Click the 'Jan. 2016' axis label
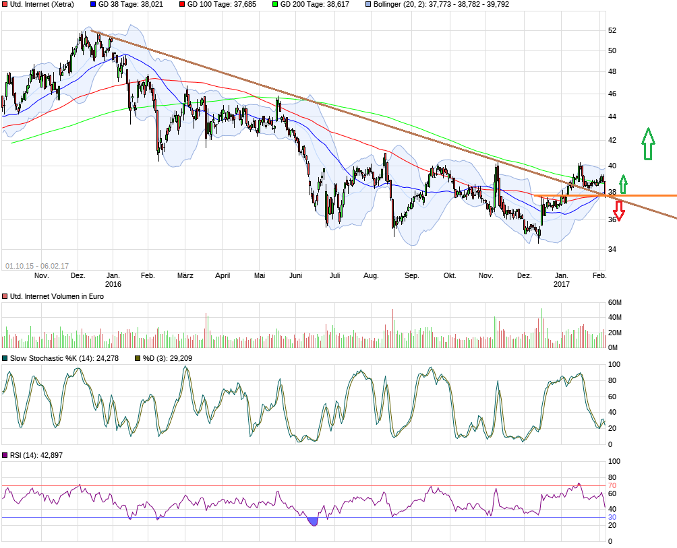677x548 pixels. (x=113, y=280)
